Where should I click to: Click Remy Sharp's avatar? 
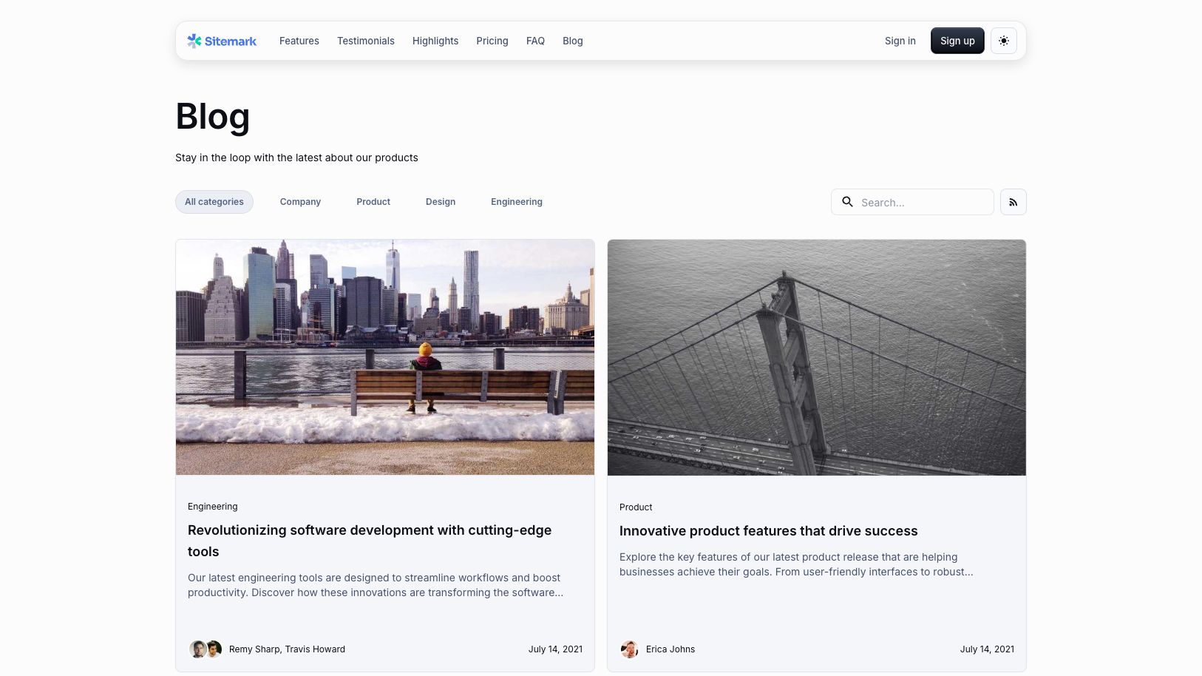(197, 649)
